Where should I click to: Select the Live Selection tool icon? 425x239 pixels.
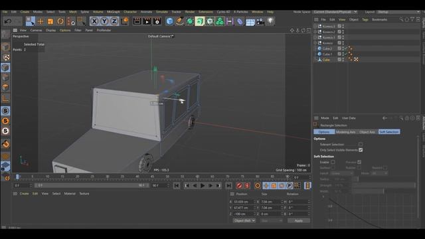(x=30, y=21)
